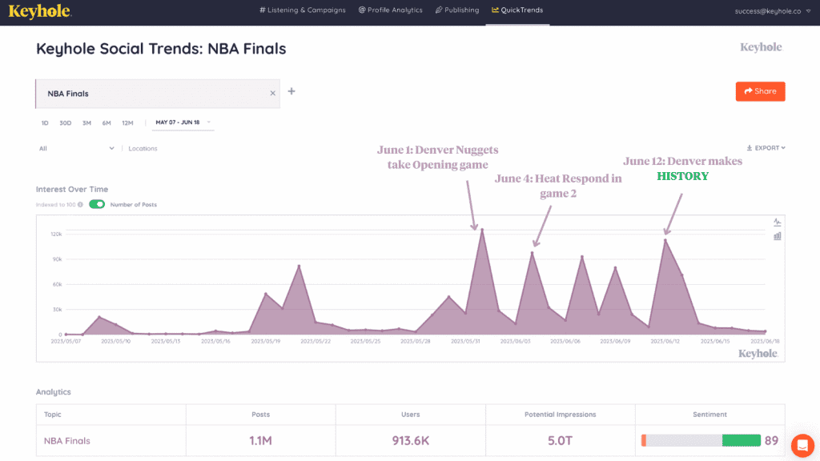Click the Keyhole logo in the header
Viewport: 820px width, 461px height.
(40, 11)
